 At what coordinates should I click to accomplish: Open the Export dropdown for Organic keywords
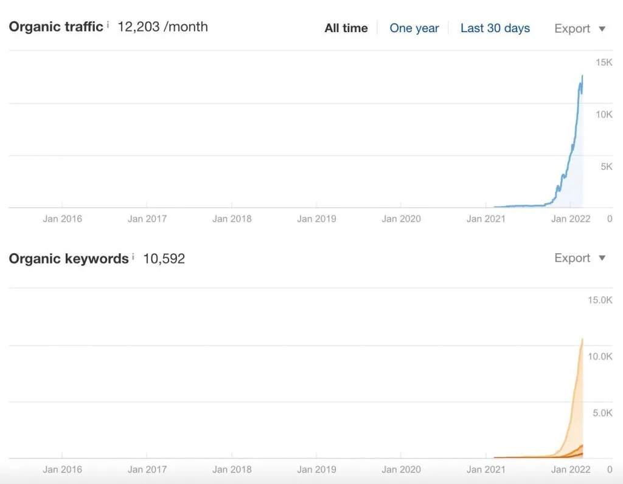pyautogui.click(x=580, y=258)
